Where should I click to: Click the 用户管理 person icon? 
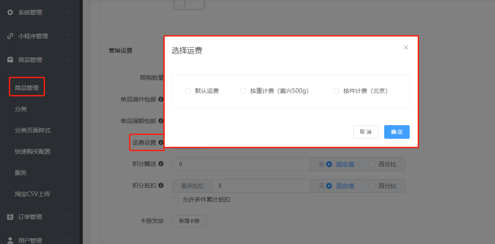pyautogui.click(x=10, y=240)
